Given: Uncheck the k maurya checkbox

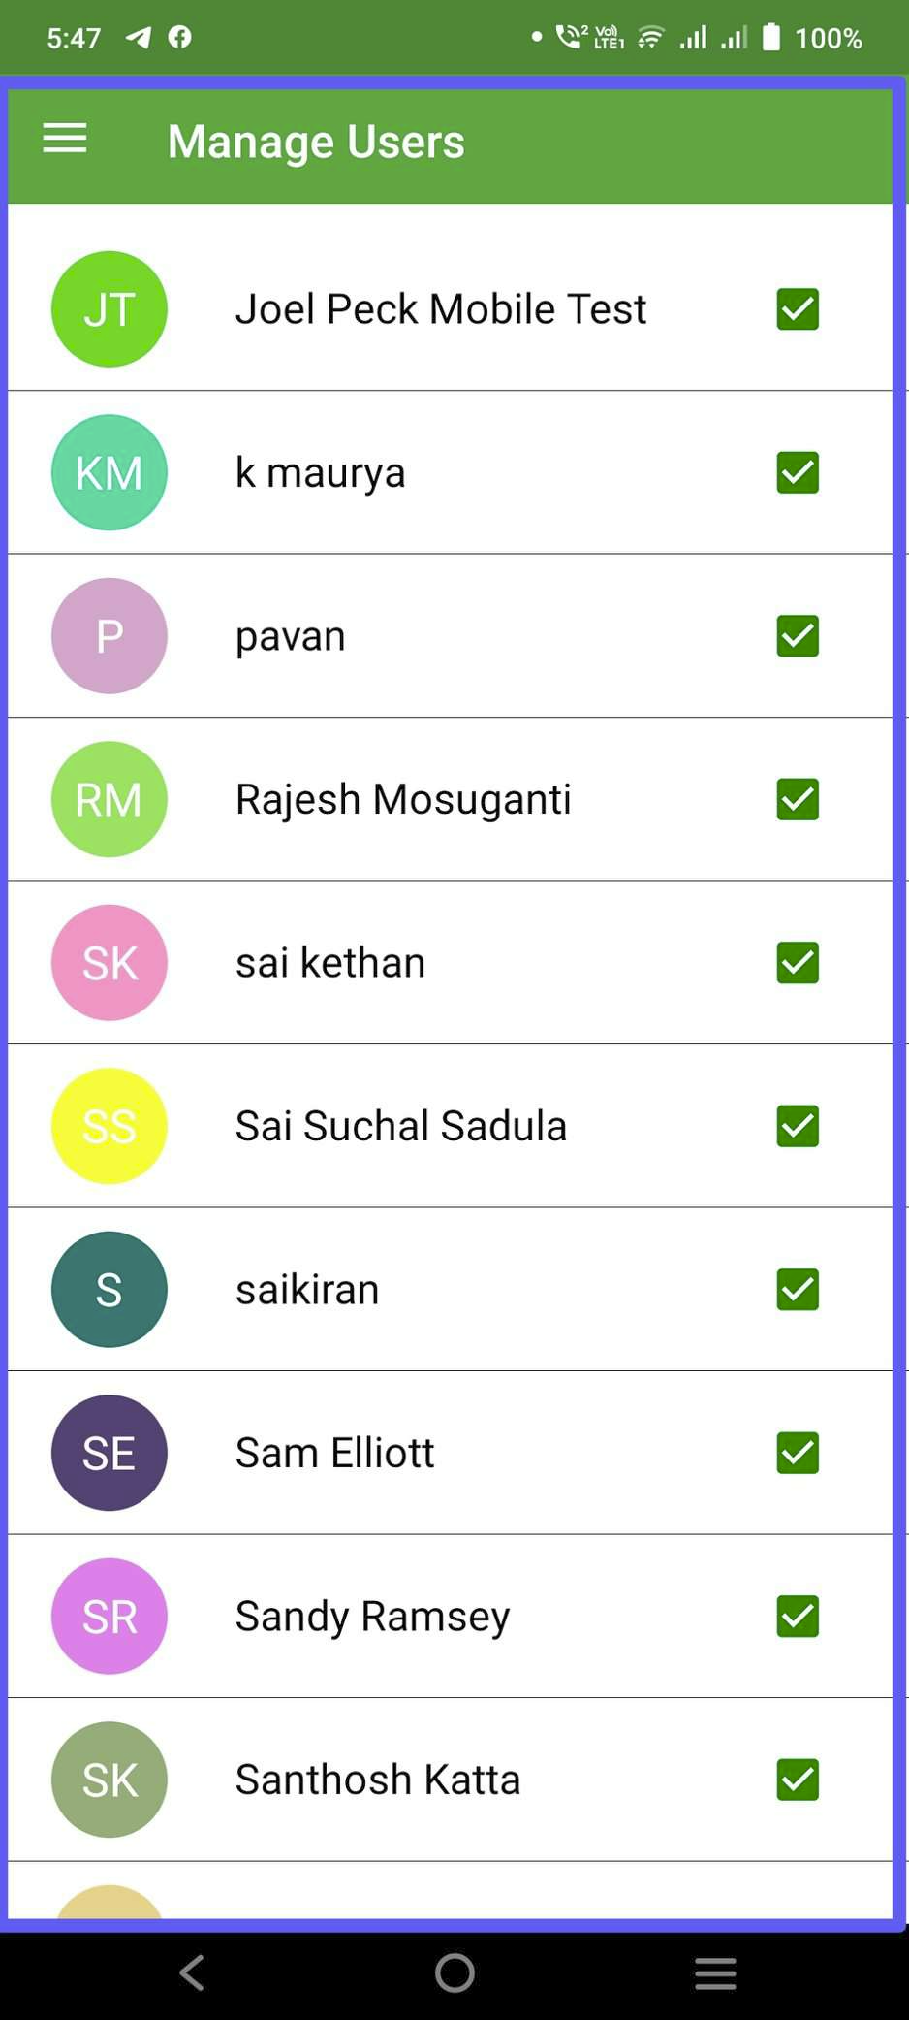Looking at the screenshot, I should [798, 472].
